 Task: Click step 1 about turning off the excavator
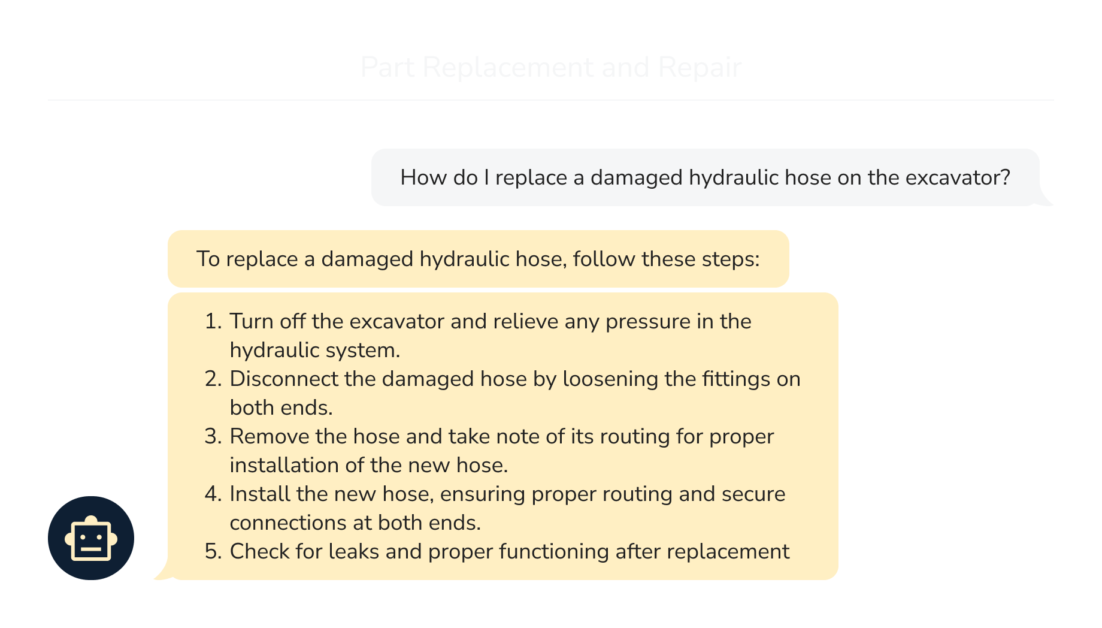(490, 322)
